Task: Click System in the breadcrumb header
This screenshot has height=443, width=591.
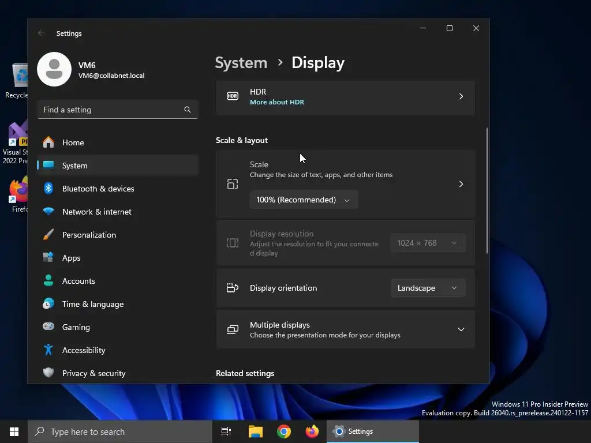Action: tap(241, 62)
